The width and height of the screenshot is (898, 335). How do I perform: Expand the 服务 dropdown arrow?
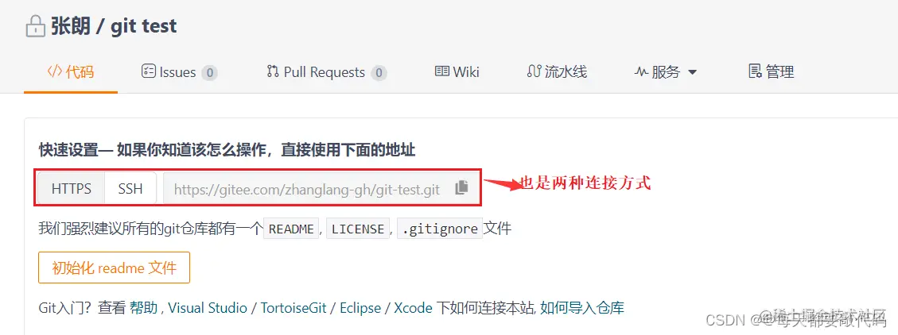pyautogui.click(x=692, y=72)
